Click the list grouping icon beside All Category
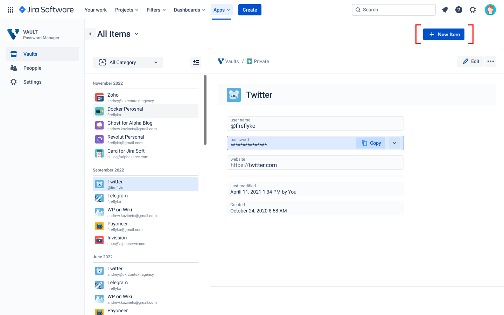The height and width of the screenshot is (315, 504). (x=196, y=62)
